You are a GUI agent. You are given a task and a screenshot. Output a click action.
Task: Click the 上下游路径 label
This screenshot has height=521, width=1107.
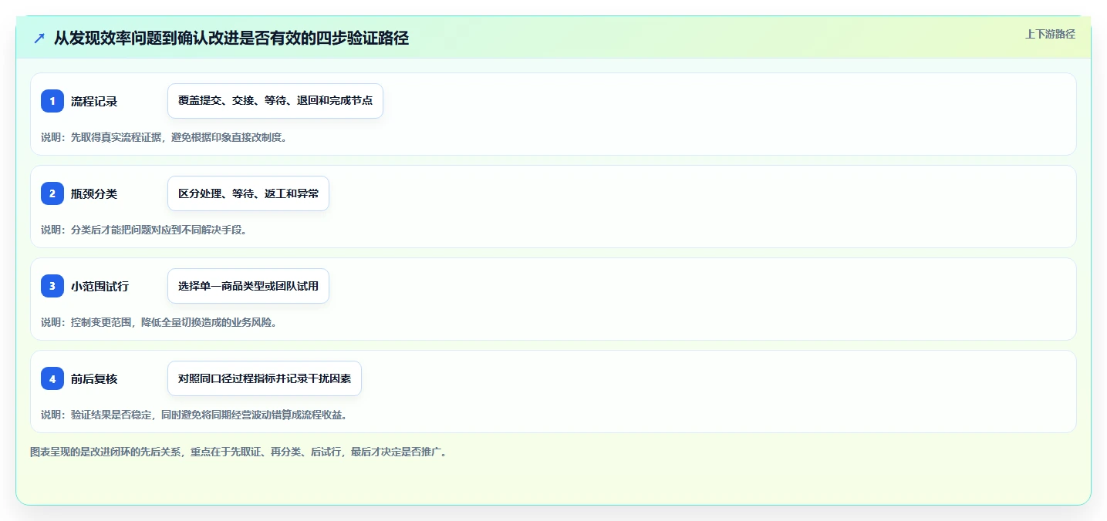pos(1050,34)
